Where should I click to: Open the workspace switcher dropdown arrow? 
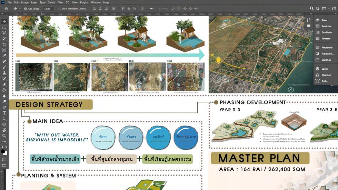(329, 9)
